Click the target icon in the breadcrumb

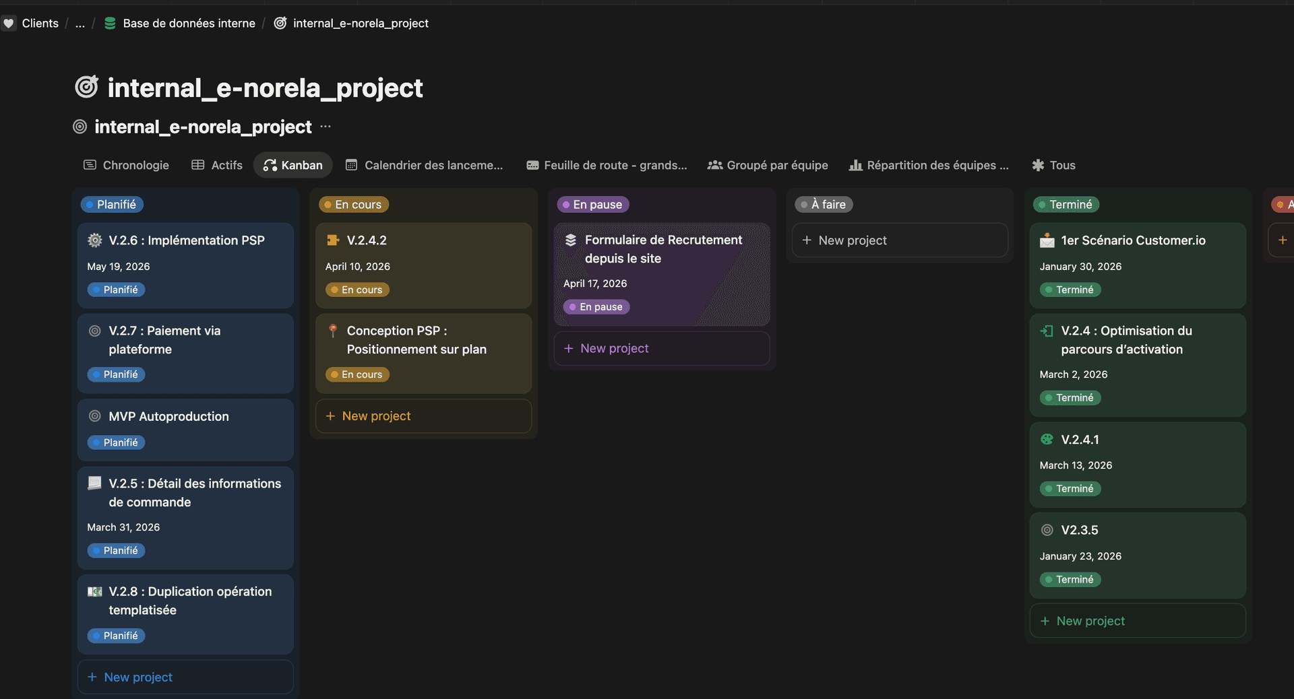pos(280,24)
